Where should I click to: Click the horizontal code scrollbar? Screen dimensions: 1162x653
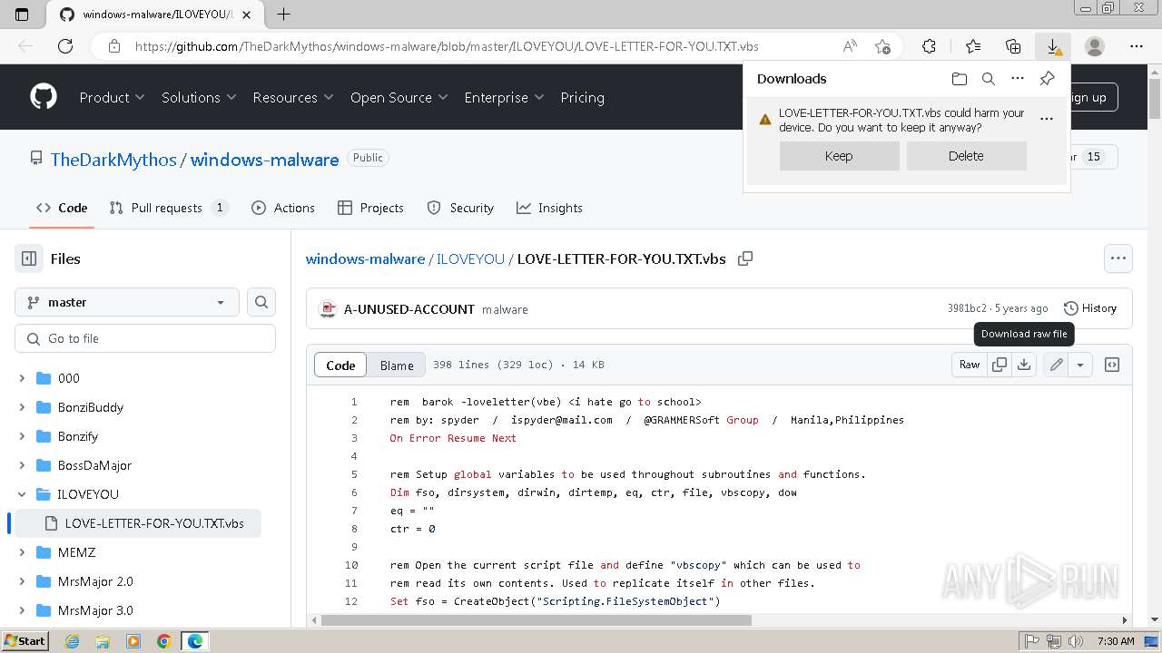(x=537, y=620)
